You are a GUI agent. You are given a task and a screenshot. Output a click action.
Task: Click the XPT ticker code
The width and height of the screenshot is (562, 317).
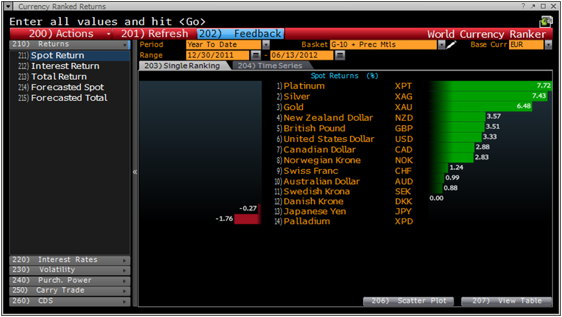404,86
